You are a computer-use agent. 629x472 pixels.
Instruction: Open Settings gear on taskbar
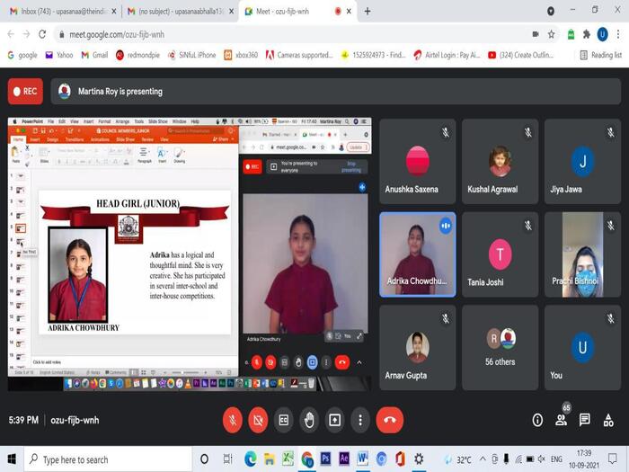coord(419,459)
